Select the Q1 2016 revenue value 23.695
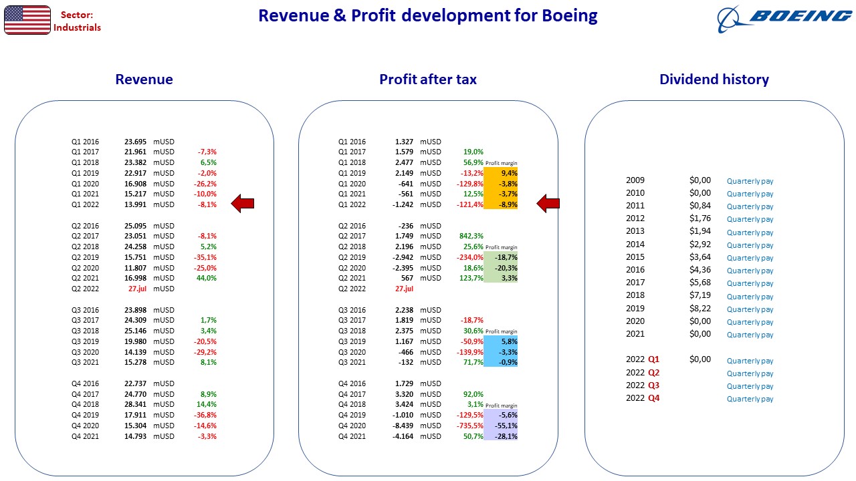 coord(134,142)
